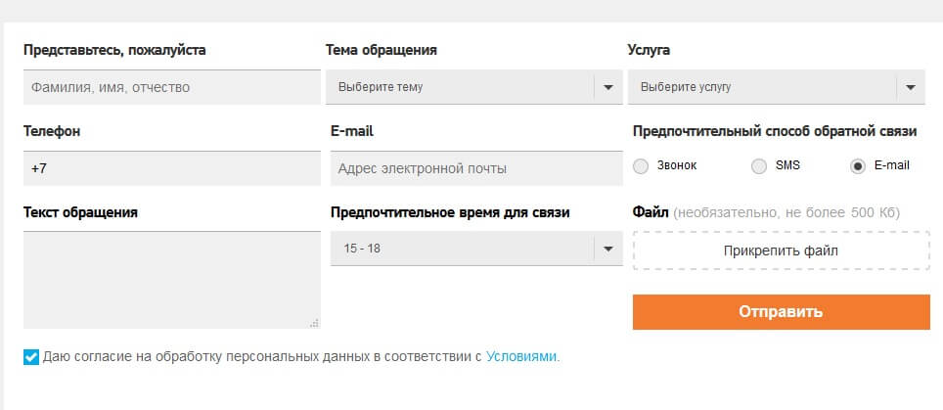The image size is (943, 410).
Task: Click into the Телефон +7 field
Action: click(171, 168)
